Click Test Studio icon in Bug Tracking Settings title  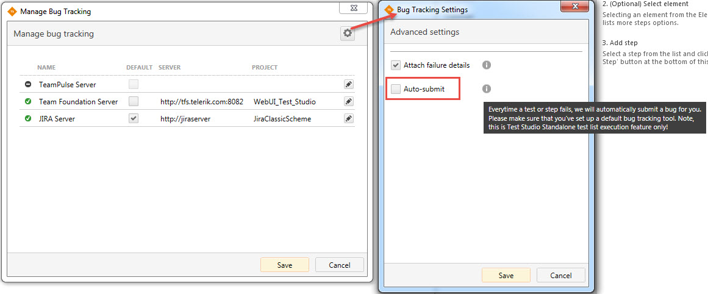(389, 10)
